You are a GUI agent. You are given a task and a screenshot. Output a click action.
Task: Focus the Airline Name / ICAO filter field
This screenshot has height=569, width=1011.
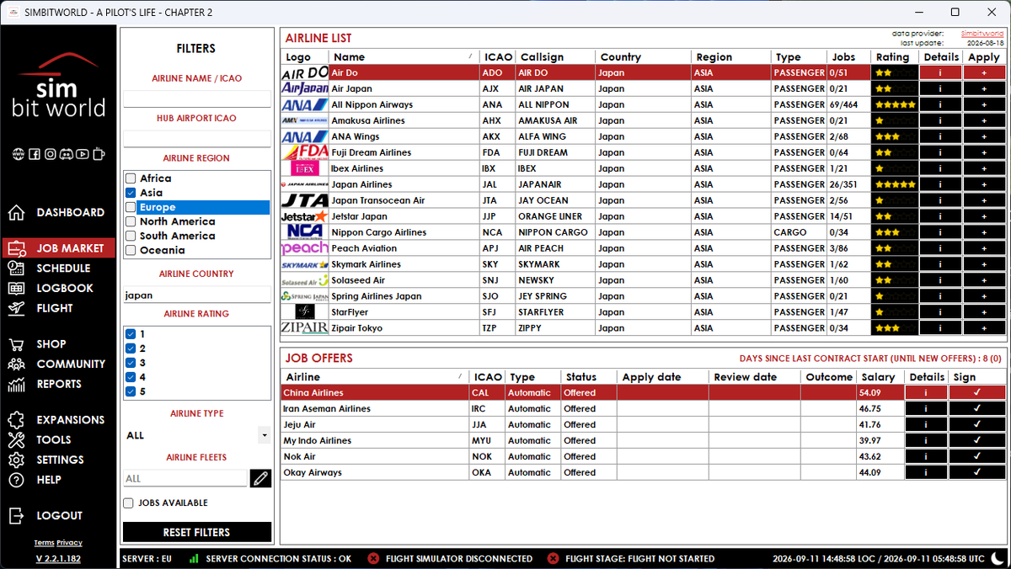pyautogui.click(x=197, y=98)
